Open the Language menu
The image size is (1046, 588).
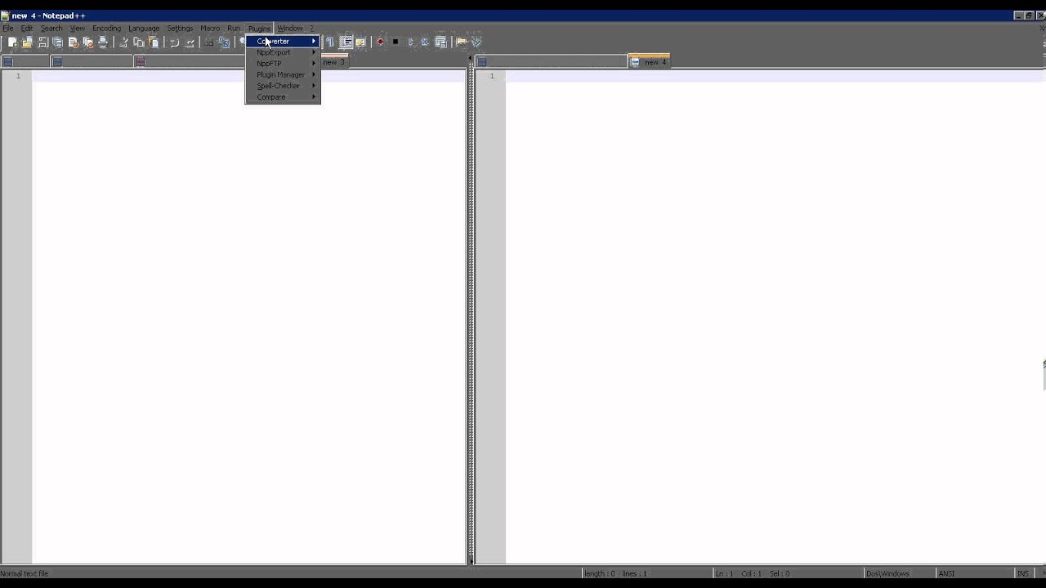coord(144,29)
